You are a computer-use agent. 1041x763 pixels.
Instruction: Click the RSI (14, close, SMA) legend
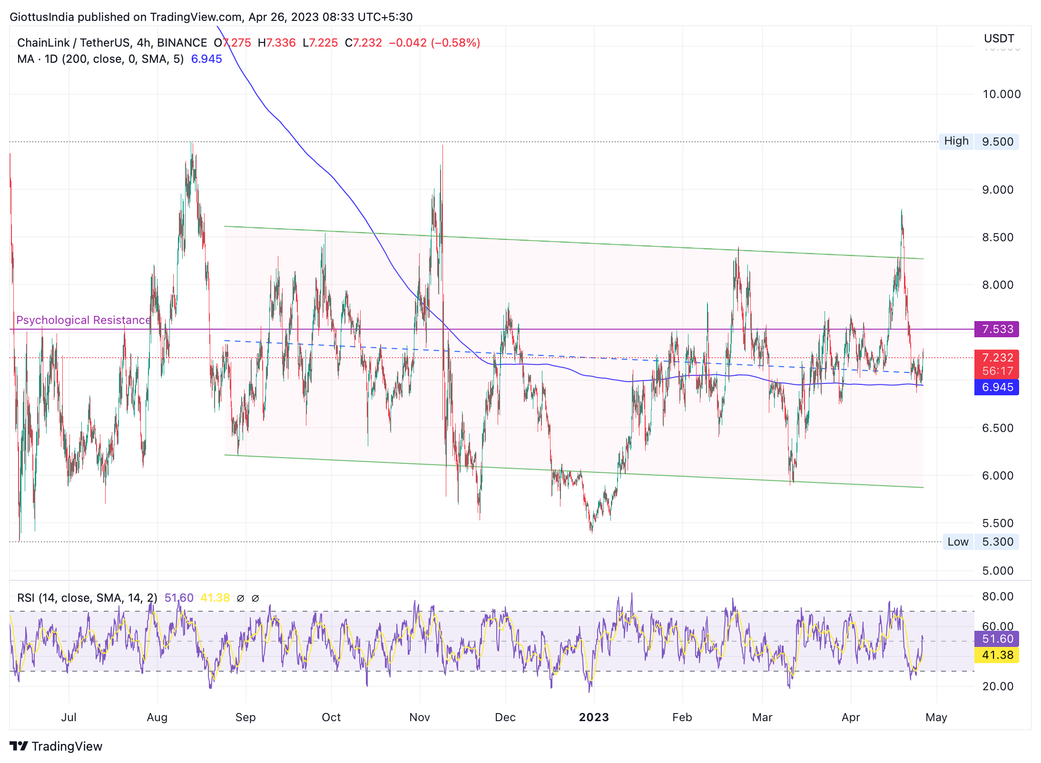tap(87, 598)
